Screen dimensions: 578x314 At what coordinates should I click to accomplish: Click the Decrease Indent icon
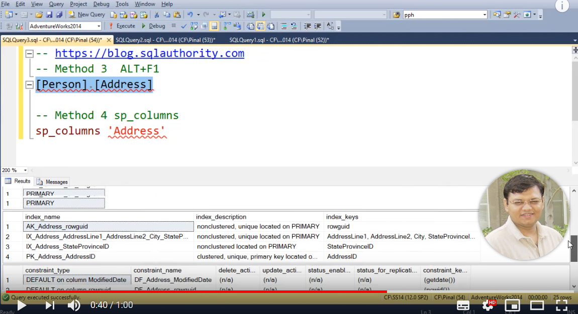(x=307, y=26)
